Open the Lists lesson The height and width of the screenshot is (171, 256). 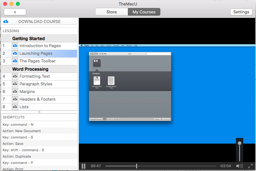pyautogui.click(x=40, y=107)
